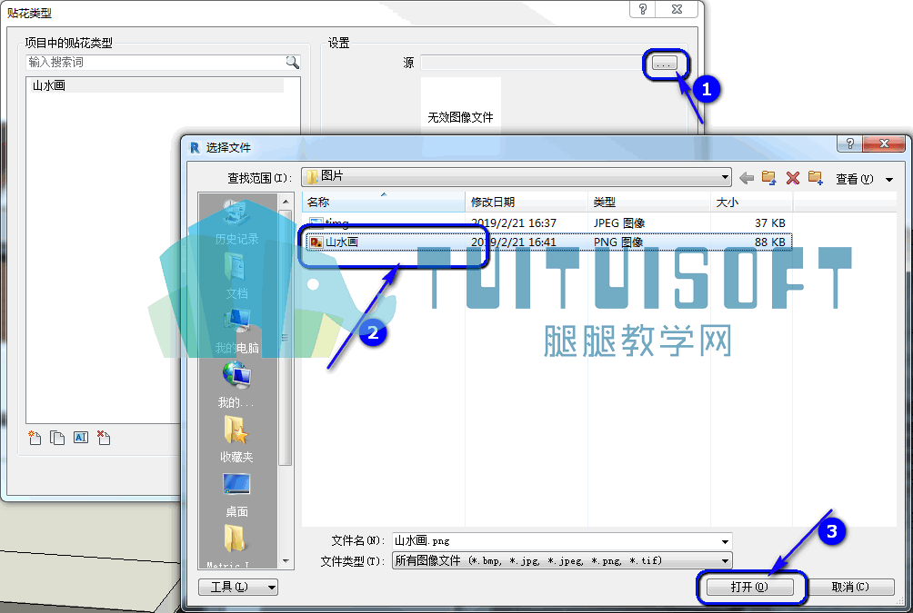Screen dimensions: 913x613
Task: Create a new folder with the folder icon
Action: (x=815, y=178)
